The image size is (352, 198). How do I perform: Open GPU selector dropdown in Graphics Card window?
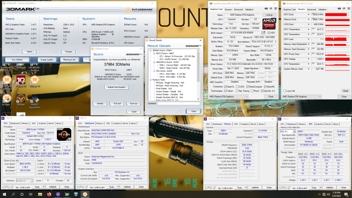(x=228, y=96)
